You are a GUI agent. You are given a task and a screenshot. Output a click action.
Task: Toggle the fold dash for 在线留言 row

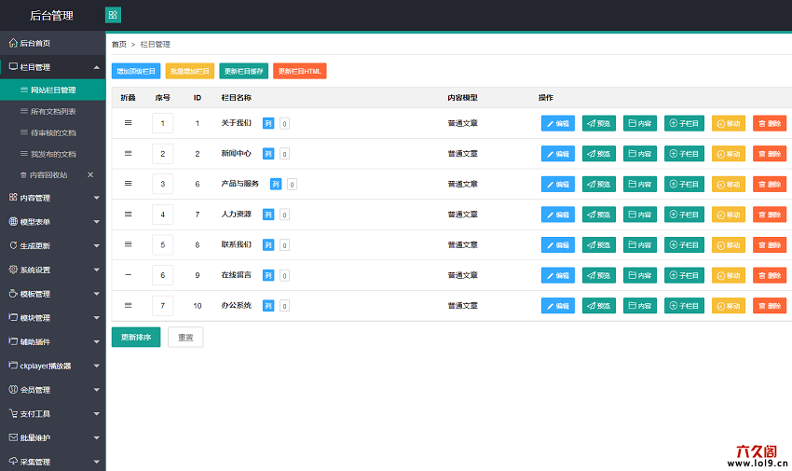point(129,275)
